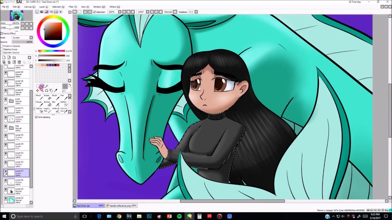Screen dimensions: 392x220
Task: Enable Preserve Opacity checkbox
Action: pyautogui.click(x=2, y=46)
